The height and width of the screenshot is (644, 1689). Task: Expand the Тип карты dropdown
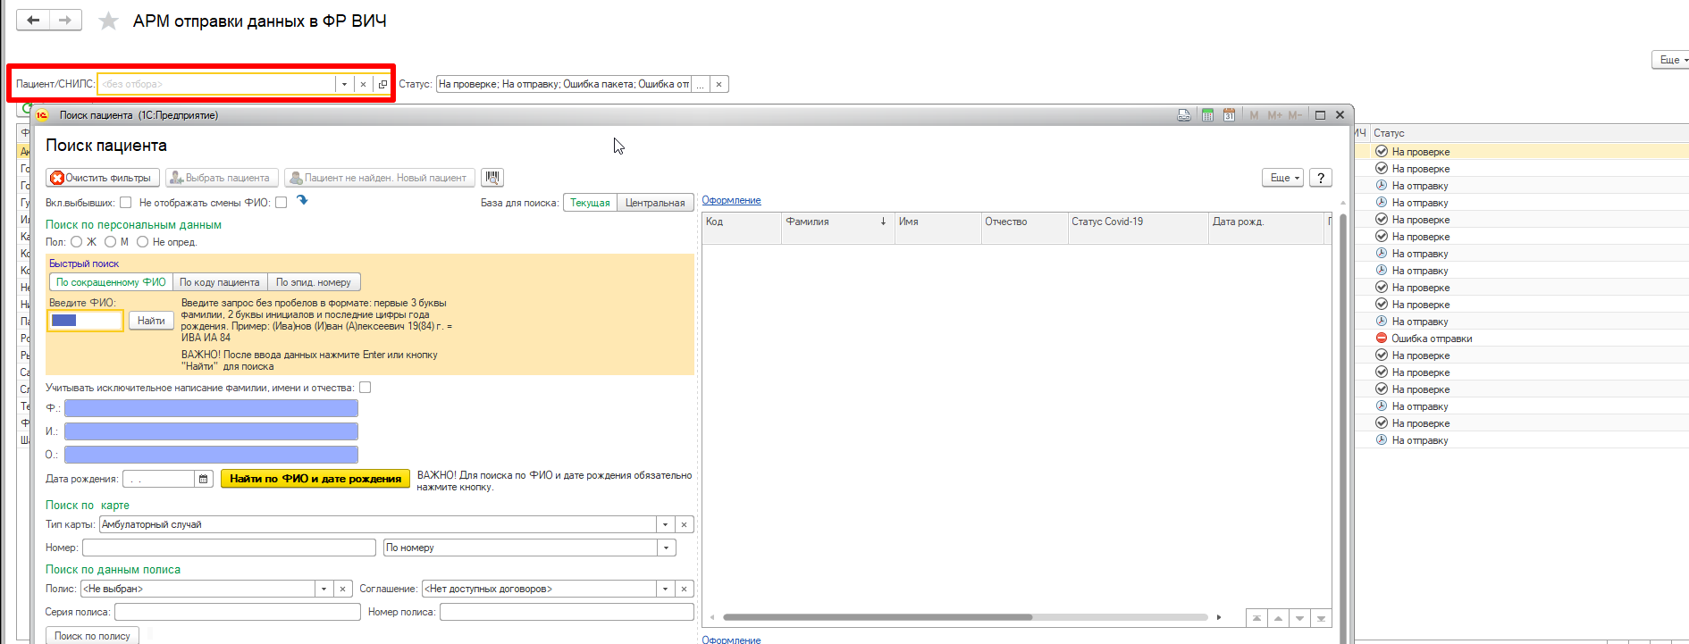[665, 525]
